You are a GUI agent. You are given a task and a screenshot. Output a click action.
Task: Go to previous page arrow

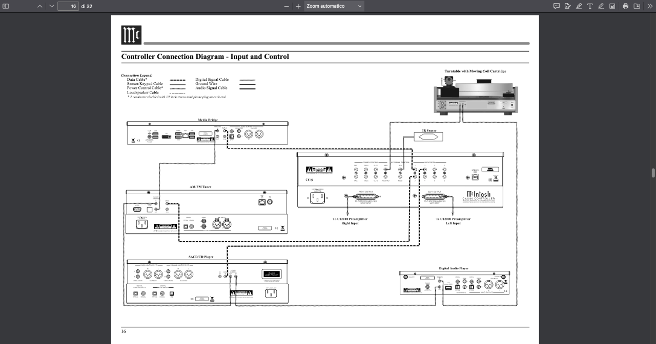pyautogui.click(x=40, y=6)
